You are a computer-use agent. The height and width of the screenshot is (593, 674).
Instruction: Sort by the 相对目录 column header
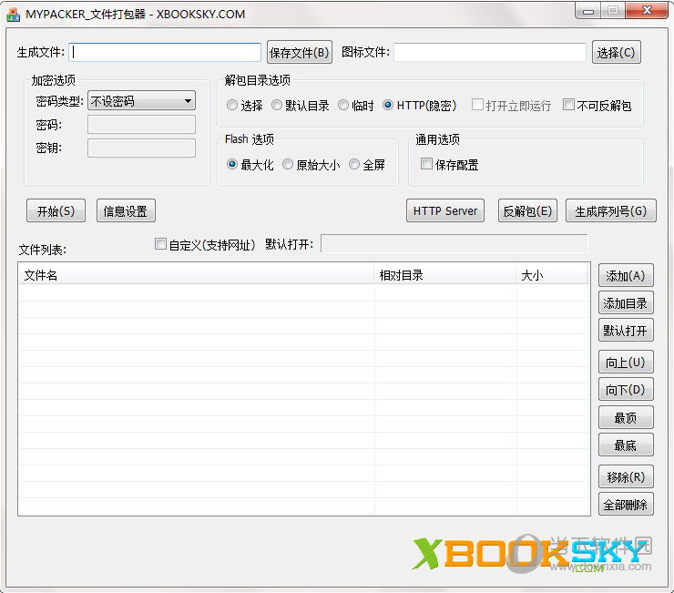click(445, 275)
